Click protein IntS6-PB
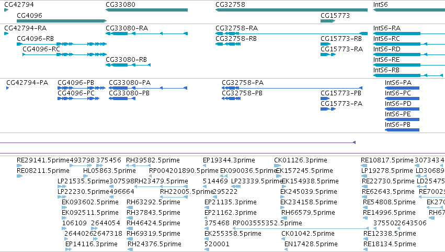445x252 pixels. (397, 125)
